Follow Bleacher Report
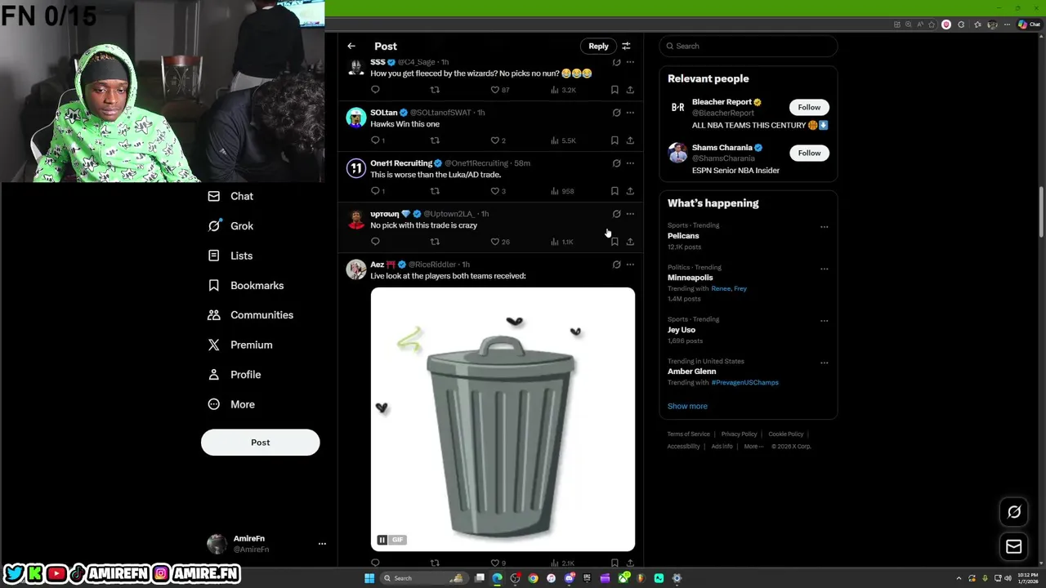Viewport: 1046px width, 588px height. 809,107
